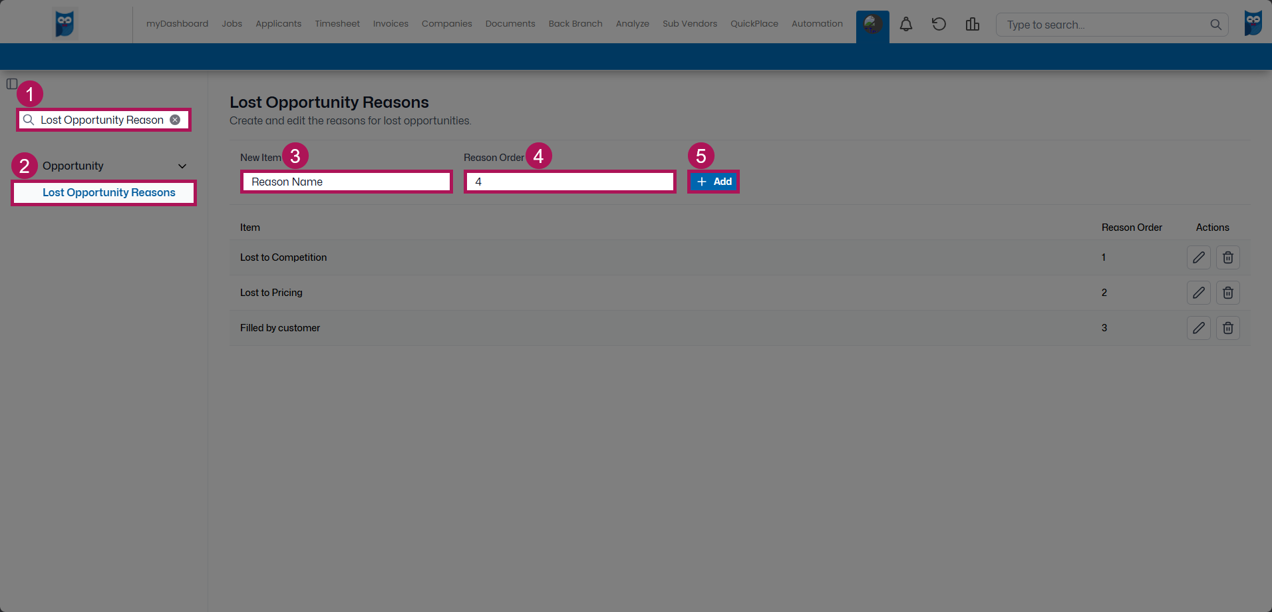Screen dimensions: 1272x612
Task: Click the Lost Opportunity Reasons page title
Action: click(x=329, y=102)
